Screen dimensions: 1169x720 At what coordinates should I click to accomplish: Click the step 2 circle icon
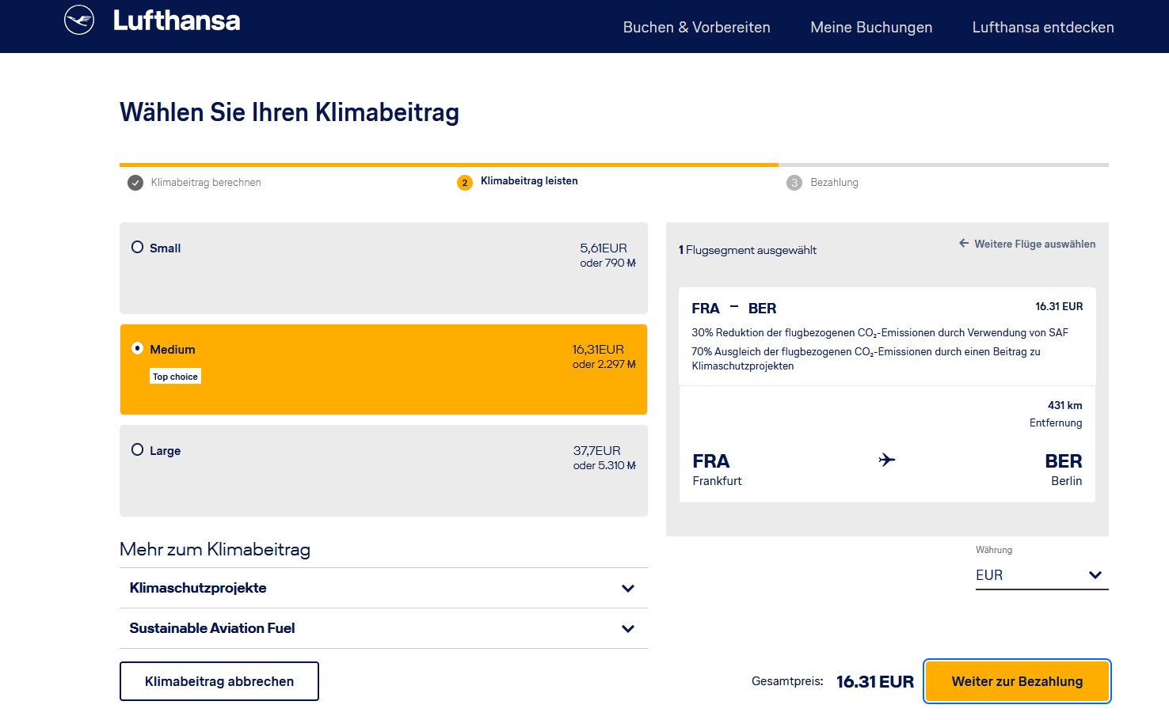coord(465,183)
